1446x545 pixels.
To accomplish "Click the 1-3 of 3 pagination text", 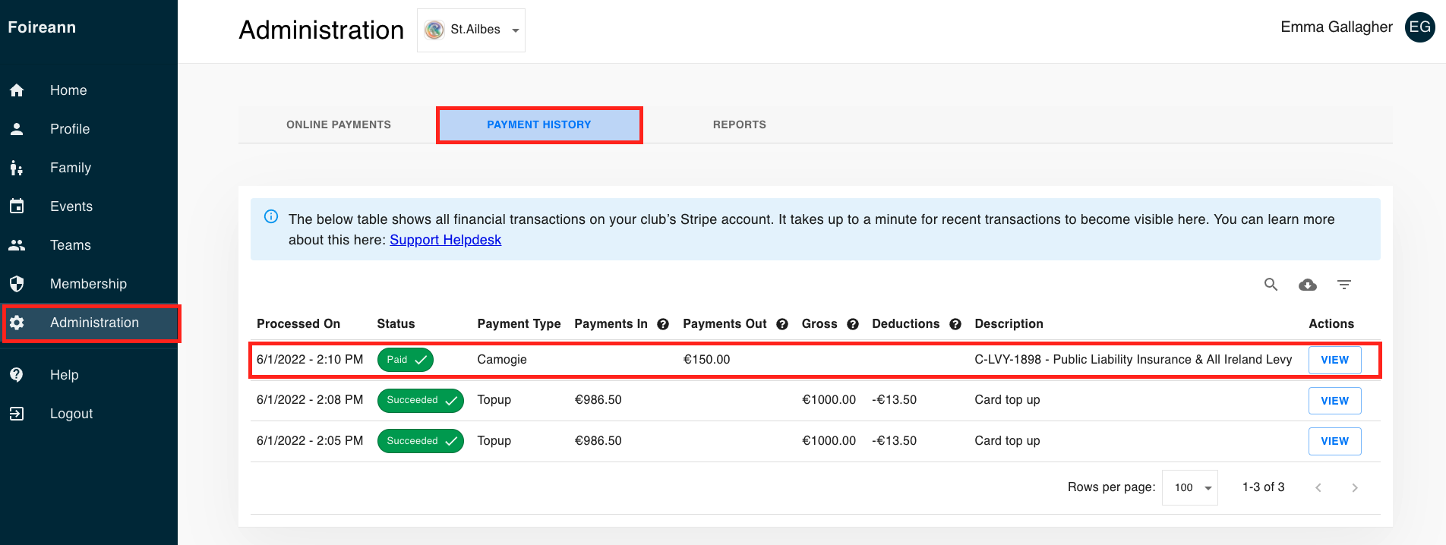I will coord(1263,487).
